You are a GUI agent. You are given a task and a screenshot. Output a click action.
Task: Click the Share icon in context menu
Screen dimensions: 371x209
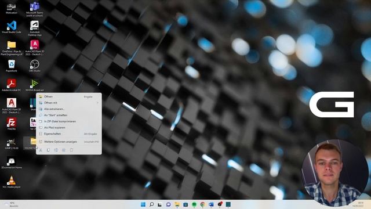pos(64,150)
